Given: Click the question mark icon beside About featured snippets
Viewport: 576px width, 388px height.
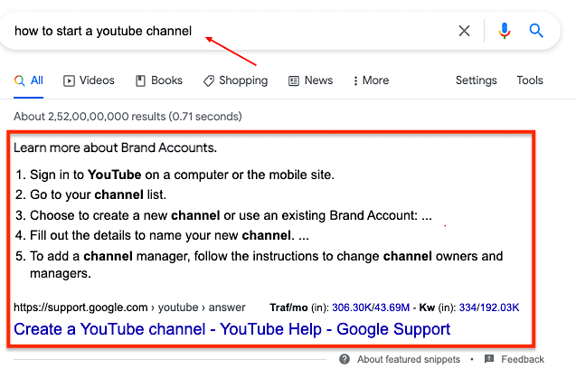Looking at the screenshot, I should 345,359.
